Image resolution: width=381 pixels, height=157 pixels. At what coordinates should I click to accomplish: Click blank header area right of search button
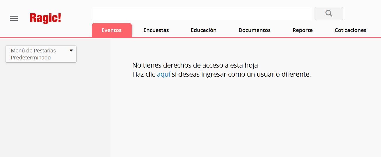(x=361, y=14)
